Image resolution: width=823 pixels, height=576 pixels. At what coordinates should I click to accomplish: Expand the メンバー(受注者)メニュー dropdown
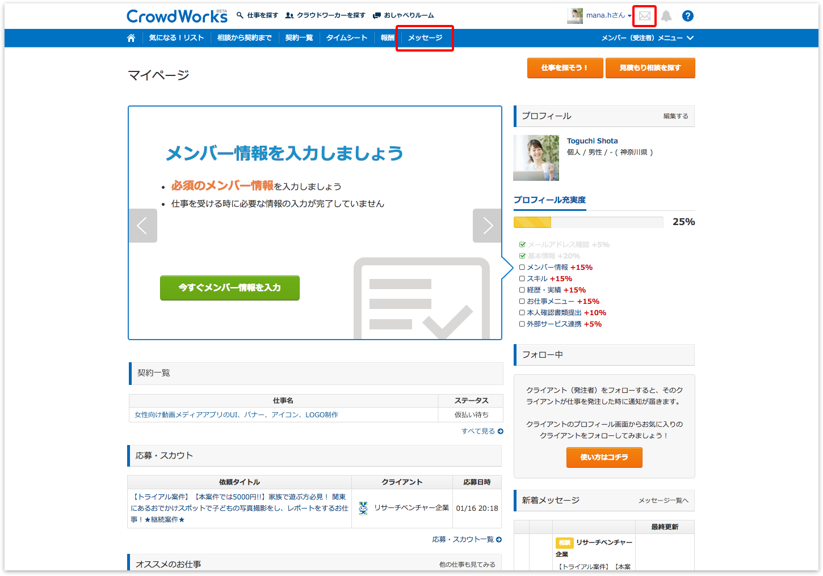coord(648,38)
